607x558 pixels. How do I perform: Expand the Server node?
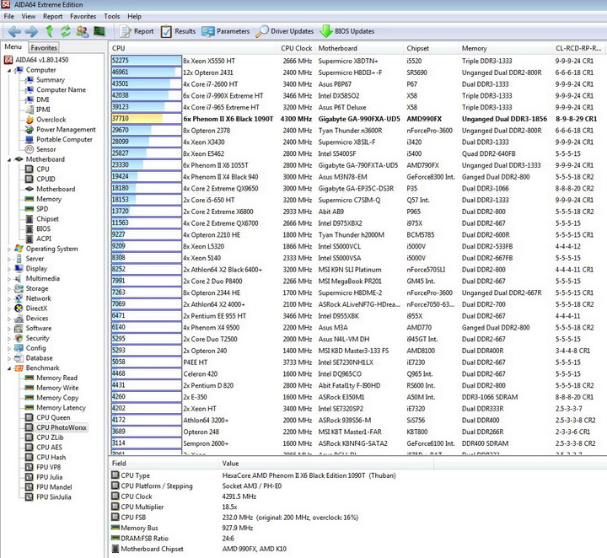pyautogui.click(x=8, y=259)
